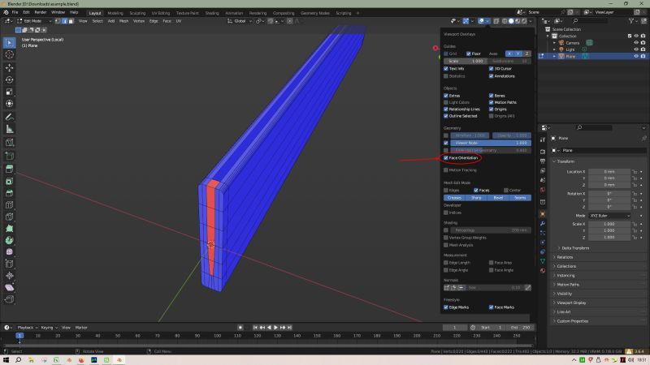The image size is (650, 365).
Task: Switch to vertex select mode
Action: click(58, 21)
